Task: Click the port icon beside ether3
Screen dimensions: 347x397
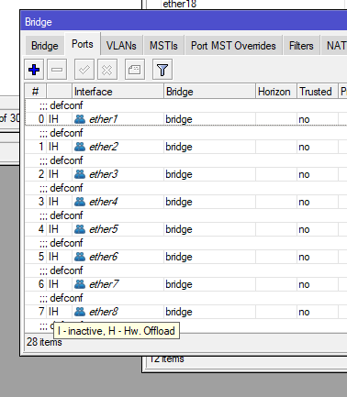Action: click(x=80, y=174)
